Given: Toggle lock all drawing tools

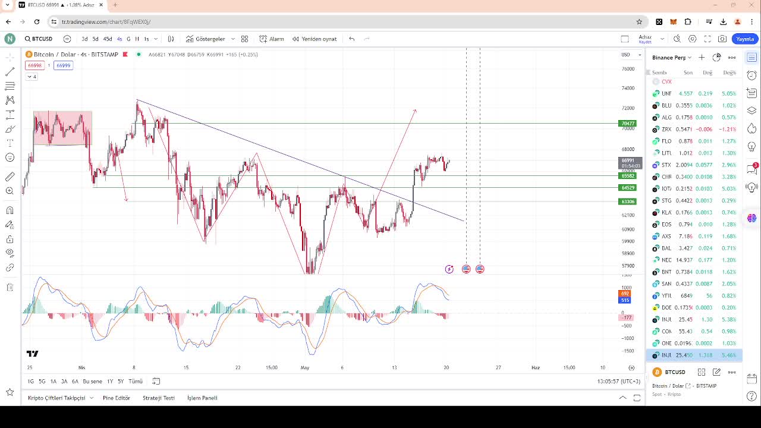Looking at the screenshot, I should point(10,239).
